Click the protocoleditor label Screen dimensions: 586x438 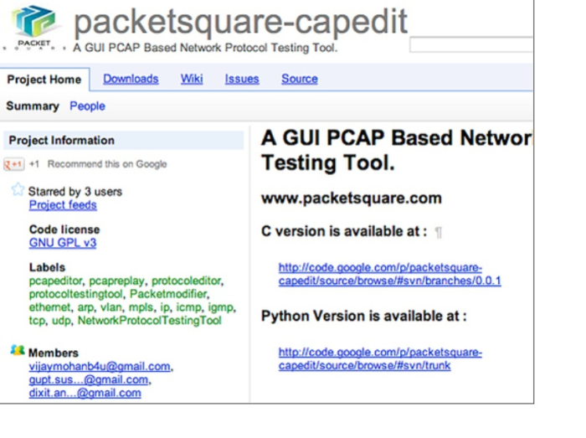pos(187,281)
